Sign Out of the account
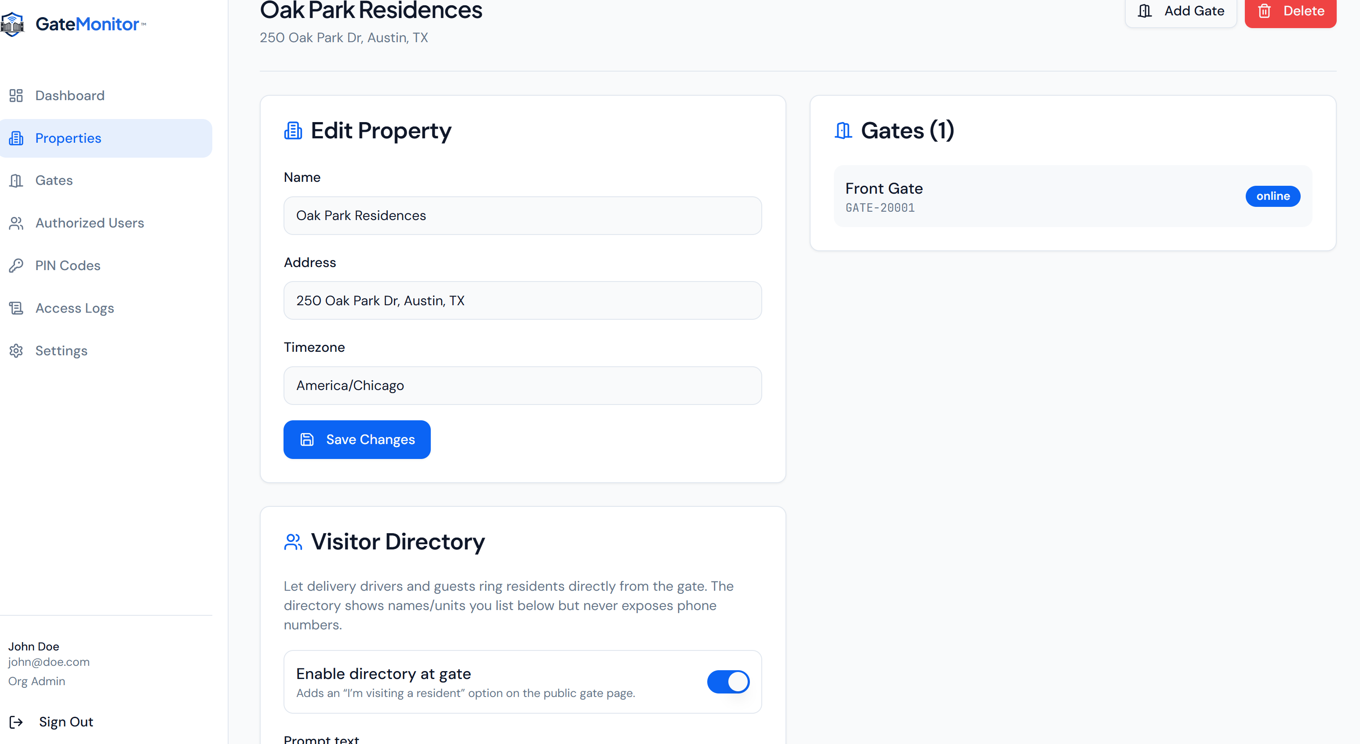 (51, 722)
